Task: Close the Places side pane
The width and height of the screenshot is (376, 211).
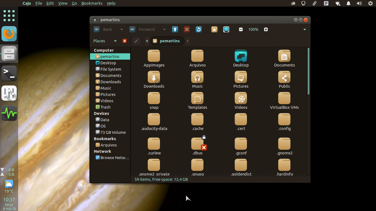Action: click(124, 41)
